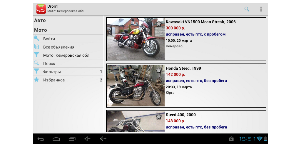The image size is (301, 147).
Task: Click the '20:33, 19 марта' timestamp
Action: [179, 87]
